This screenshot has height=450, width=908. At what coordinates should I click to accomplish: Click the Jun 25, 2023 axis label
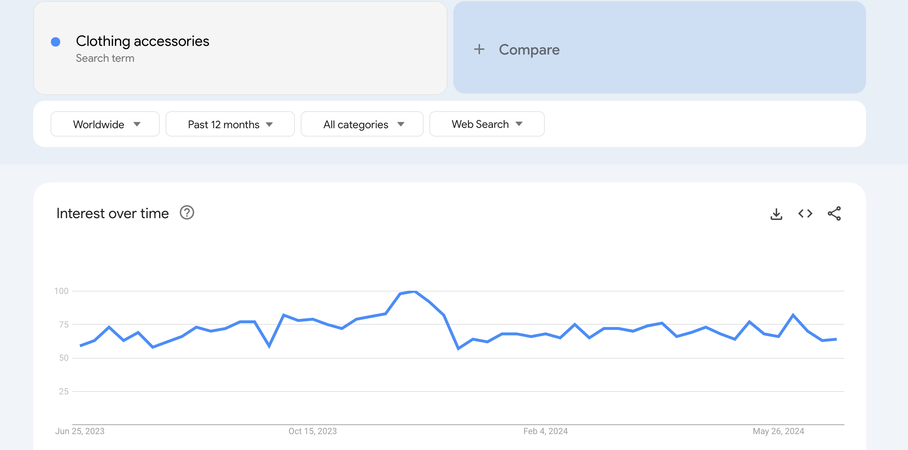[x=80, y=431]
